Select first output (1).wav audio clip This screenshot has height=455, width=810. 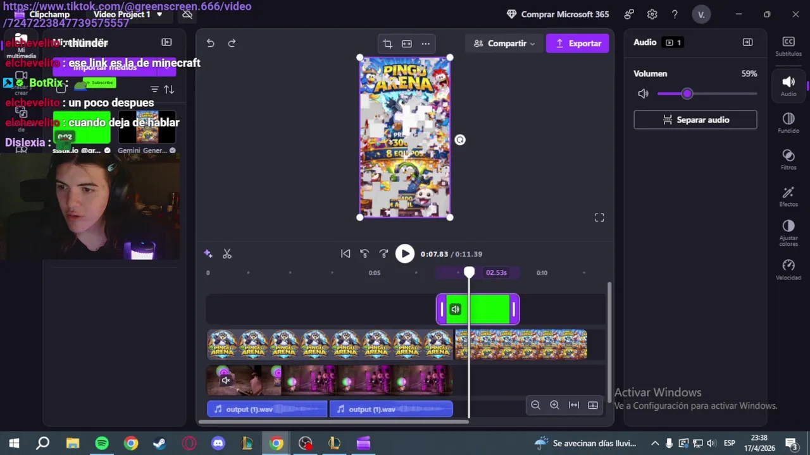267,409
